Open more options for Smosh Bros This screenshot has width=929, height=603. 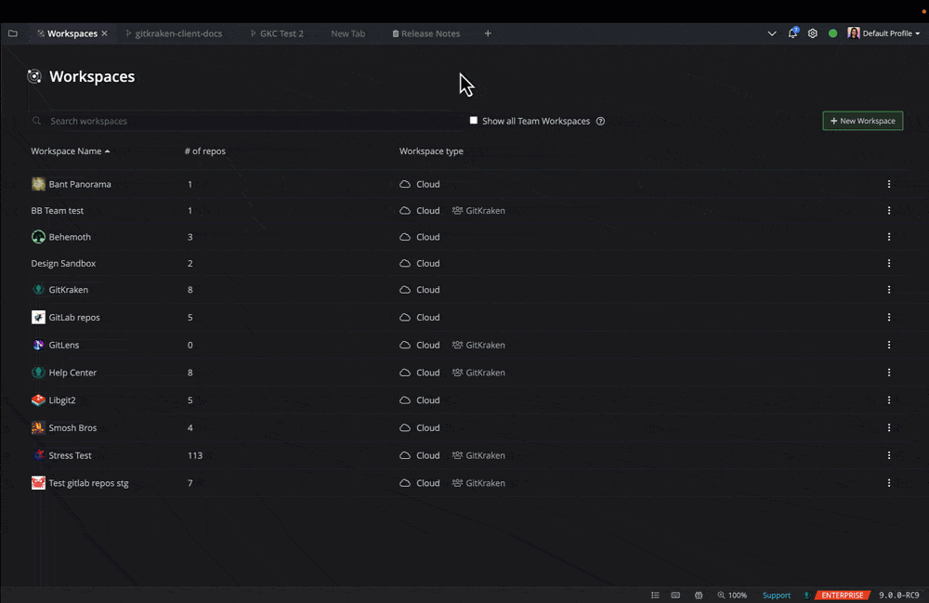coord(889,427)
